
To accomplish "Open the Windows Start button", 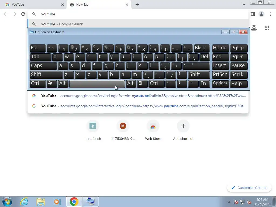I will [7, 202].
